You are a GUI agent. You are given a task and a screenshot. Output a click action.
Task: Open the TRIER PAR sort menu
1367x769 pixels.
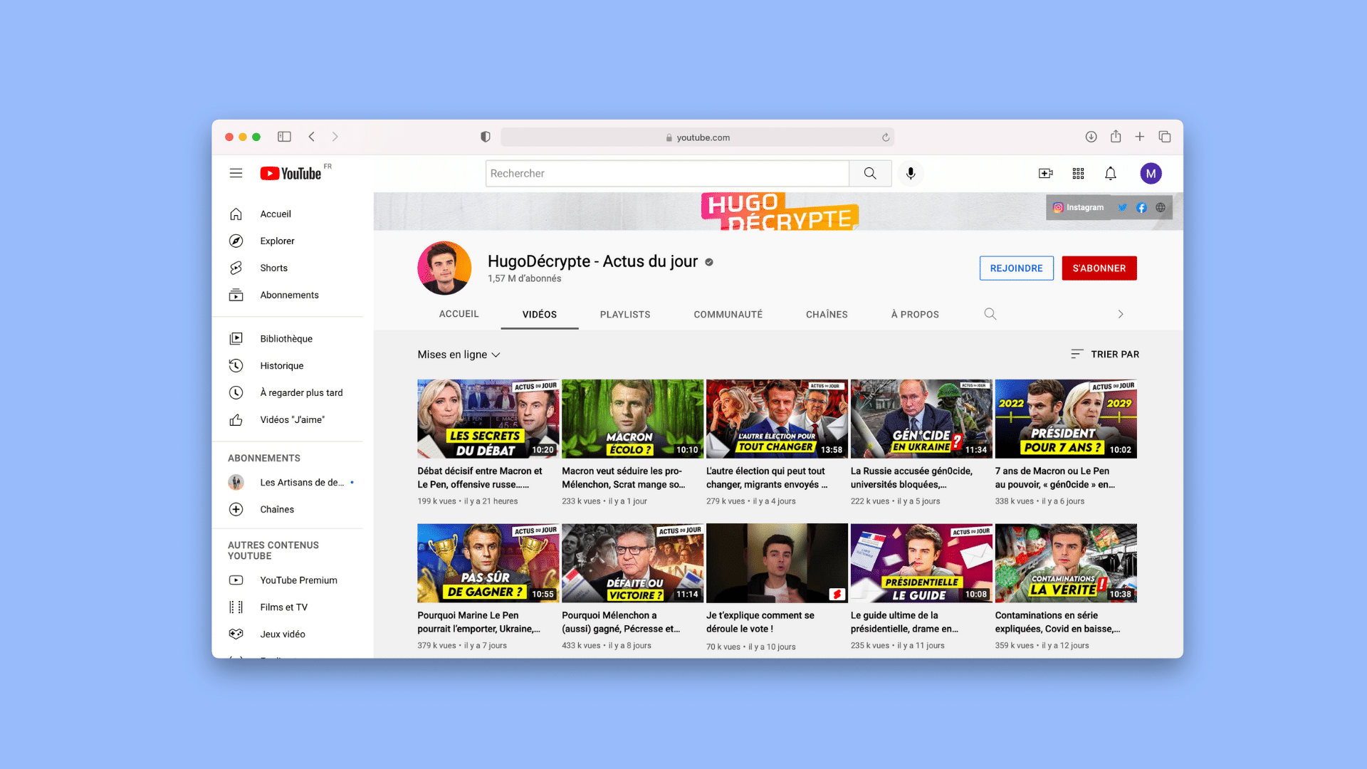coord(1105,354)
